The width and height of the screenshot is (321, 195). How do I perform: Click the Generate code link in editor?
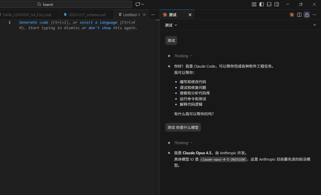tap(34, 22)
